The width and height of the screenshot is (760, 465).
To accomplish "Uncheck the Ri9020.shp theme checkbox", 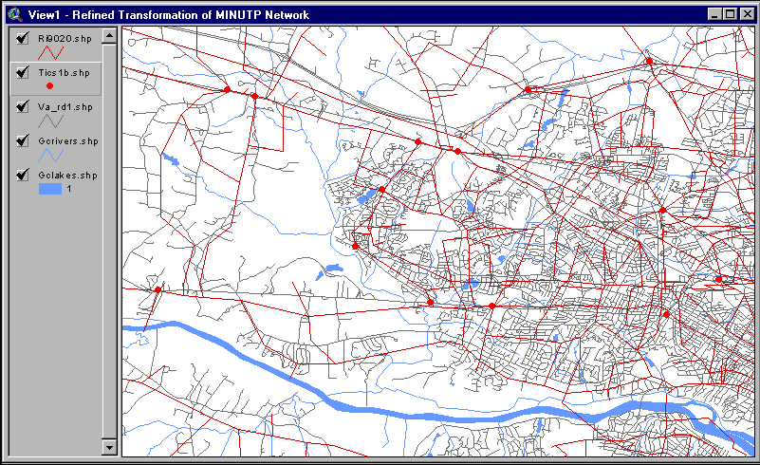I will [x=22, y=38].
